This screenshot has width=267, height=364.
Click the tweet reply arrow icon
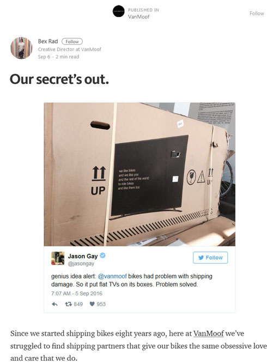coord(54,304)
